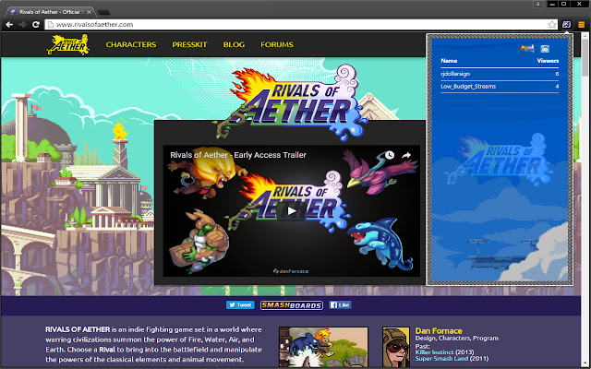Click viewer count 6 for rjdollarsign
Screen dimensions: 591x369
pyautogui.click(x=557, y=74)
